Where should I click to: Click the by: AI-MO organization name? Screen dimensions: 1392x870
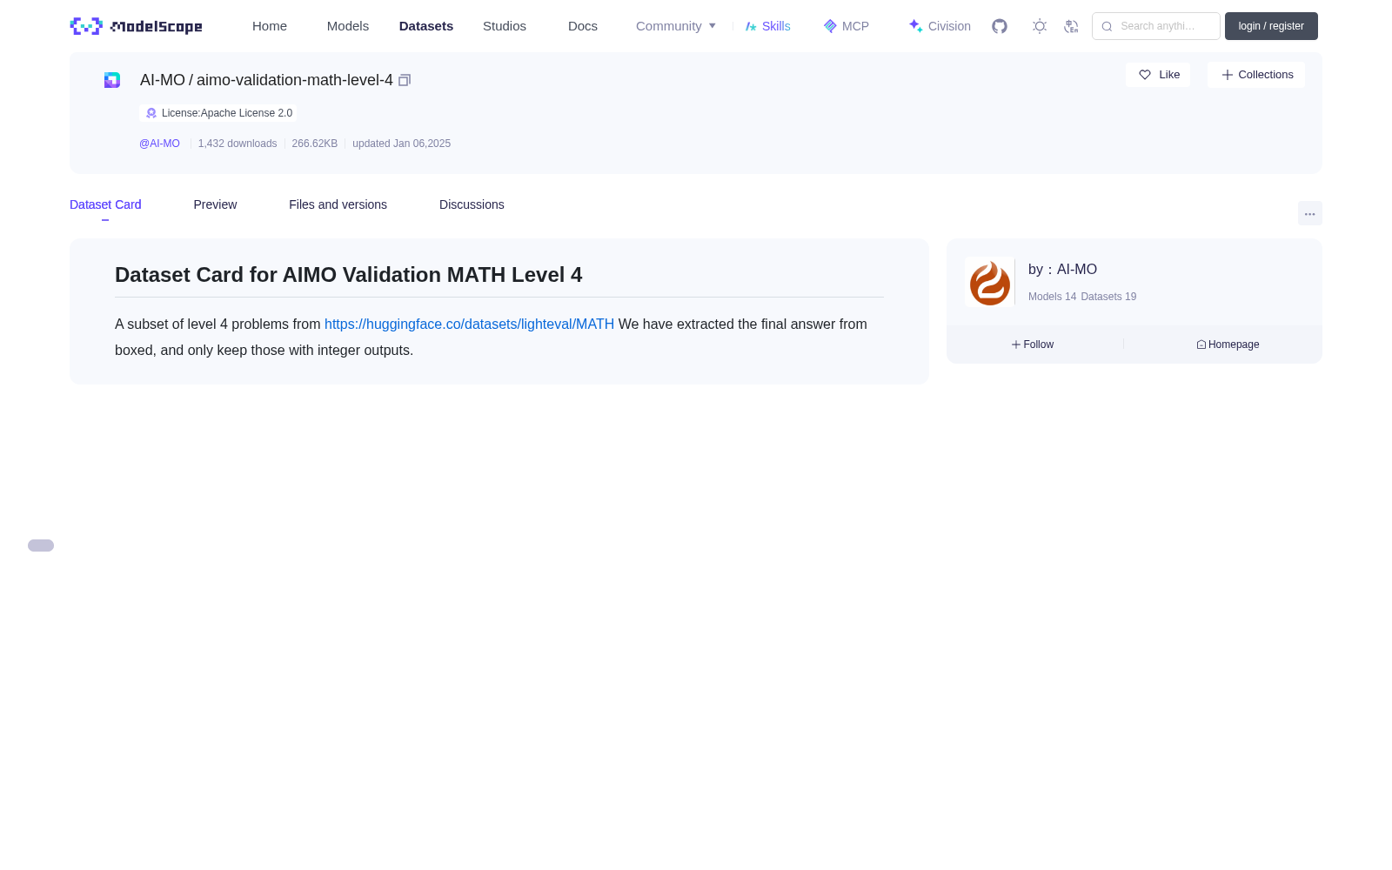[1062, 270]
